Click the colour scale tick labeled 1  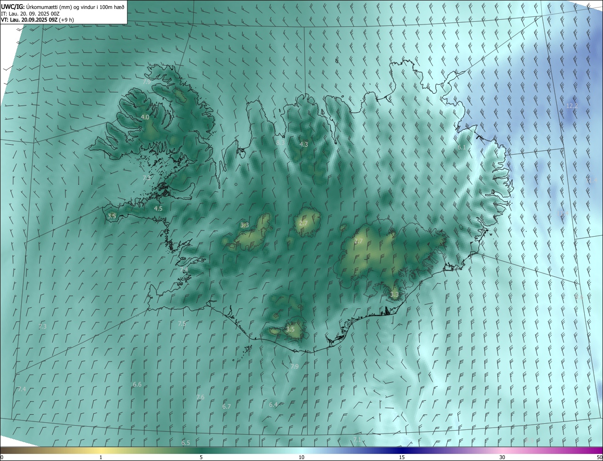[x=101, y=457]
